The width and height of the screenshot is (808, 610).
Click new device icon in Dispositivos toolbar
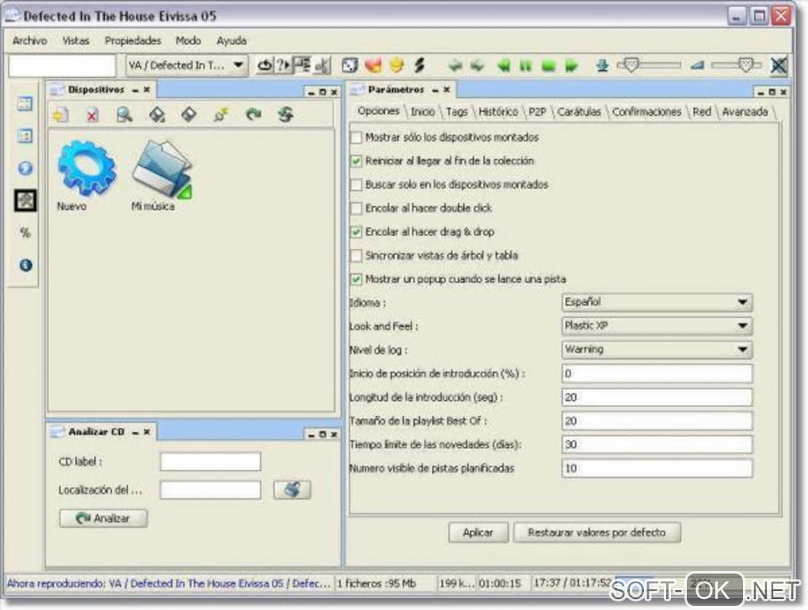click(61, 114)
